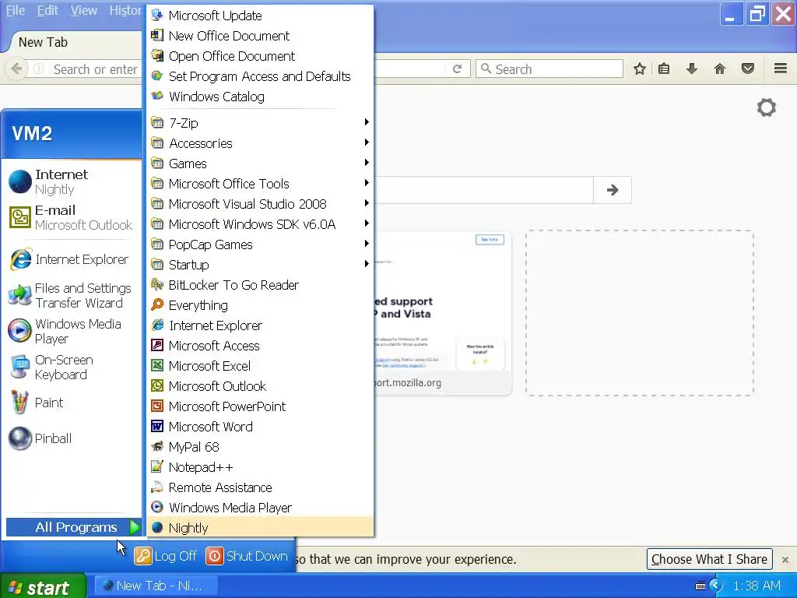
Task: Click Open Office Document icon
Action: pos(157,55)
